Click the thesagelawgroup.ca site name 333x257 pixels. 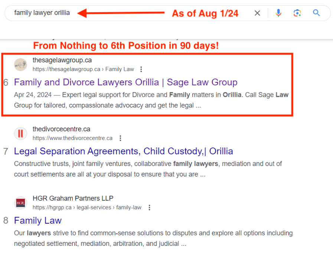coord(62,60)
